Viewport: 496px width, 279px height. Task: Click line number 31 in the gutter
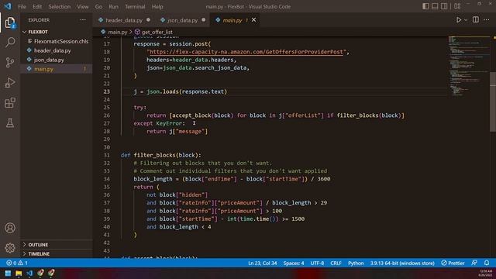(107, 155)
